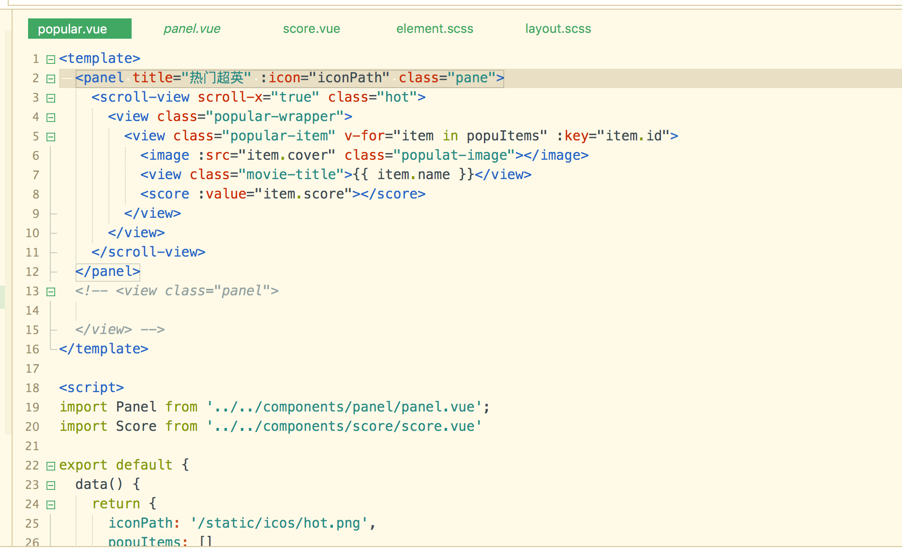This screenshot has height=548, width=902.
Task: Place cursor on iconPath: property name
Action: (144, 523)
